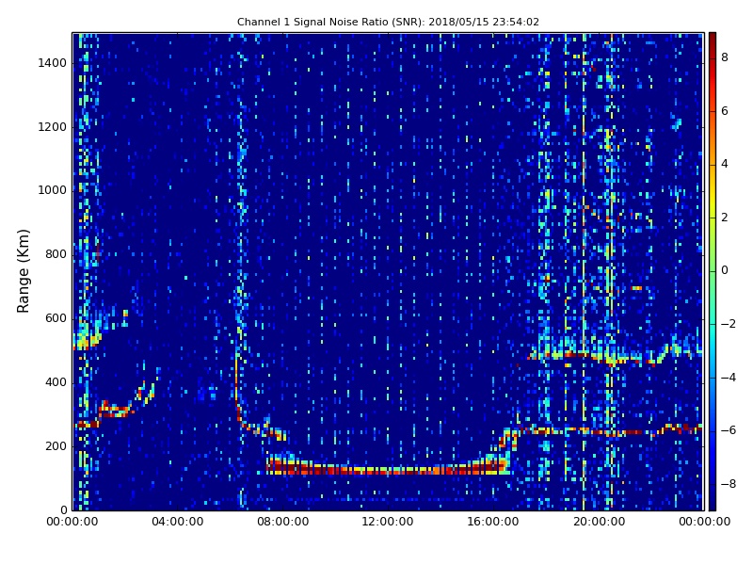The width and height of the screenshot is (753, 565).
Task: Click the colorbar value label 8
Action: 725,57
